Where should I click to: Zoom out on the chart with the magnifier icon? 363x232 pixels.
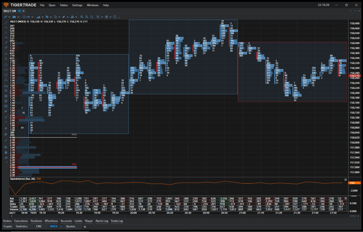[87, 17]
